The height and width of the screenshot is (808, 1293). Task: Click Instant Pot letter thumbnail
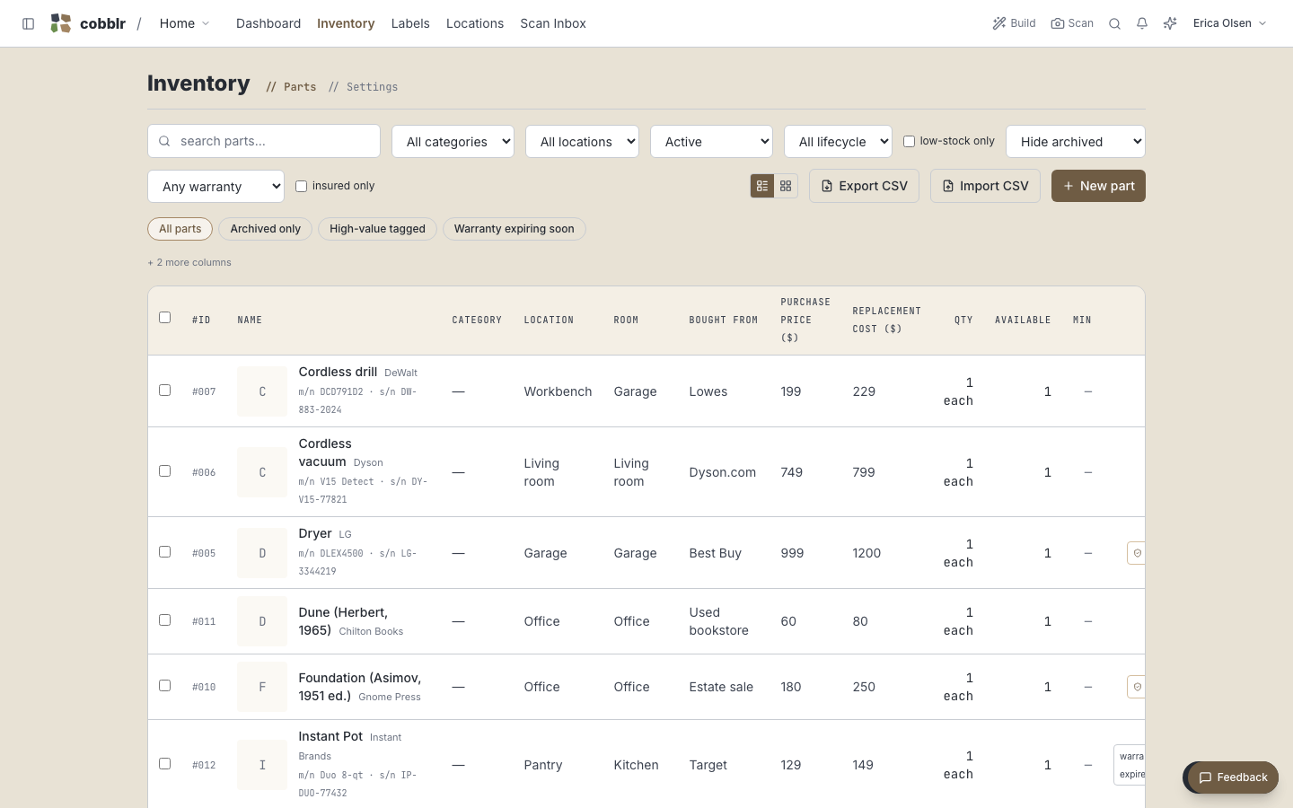point(262,765)
